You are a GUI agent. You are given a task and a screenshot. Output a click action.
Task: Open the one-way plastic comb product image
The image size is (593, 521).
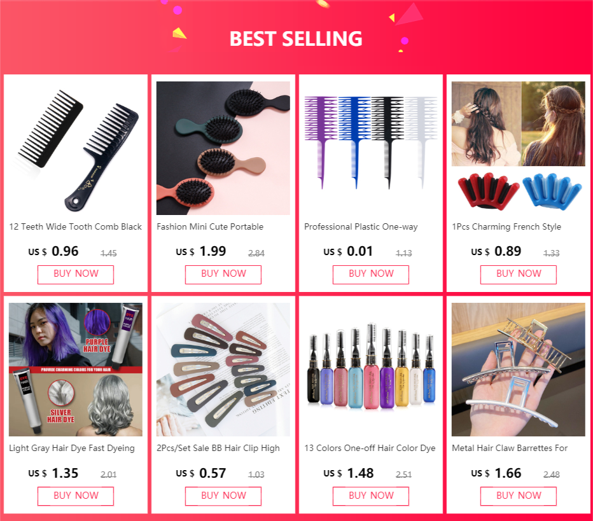point(370,148)
